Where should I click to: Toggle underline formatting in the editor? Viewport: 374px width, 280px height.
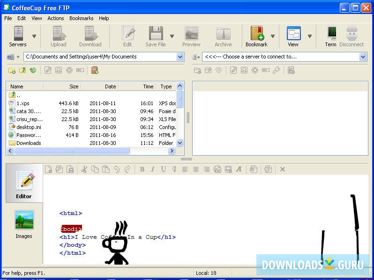pos(164,169)
